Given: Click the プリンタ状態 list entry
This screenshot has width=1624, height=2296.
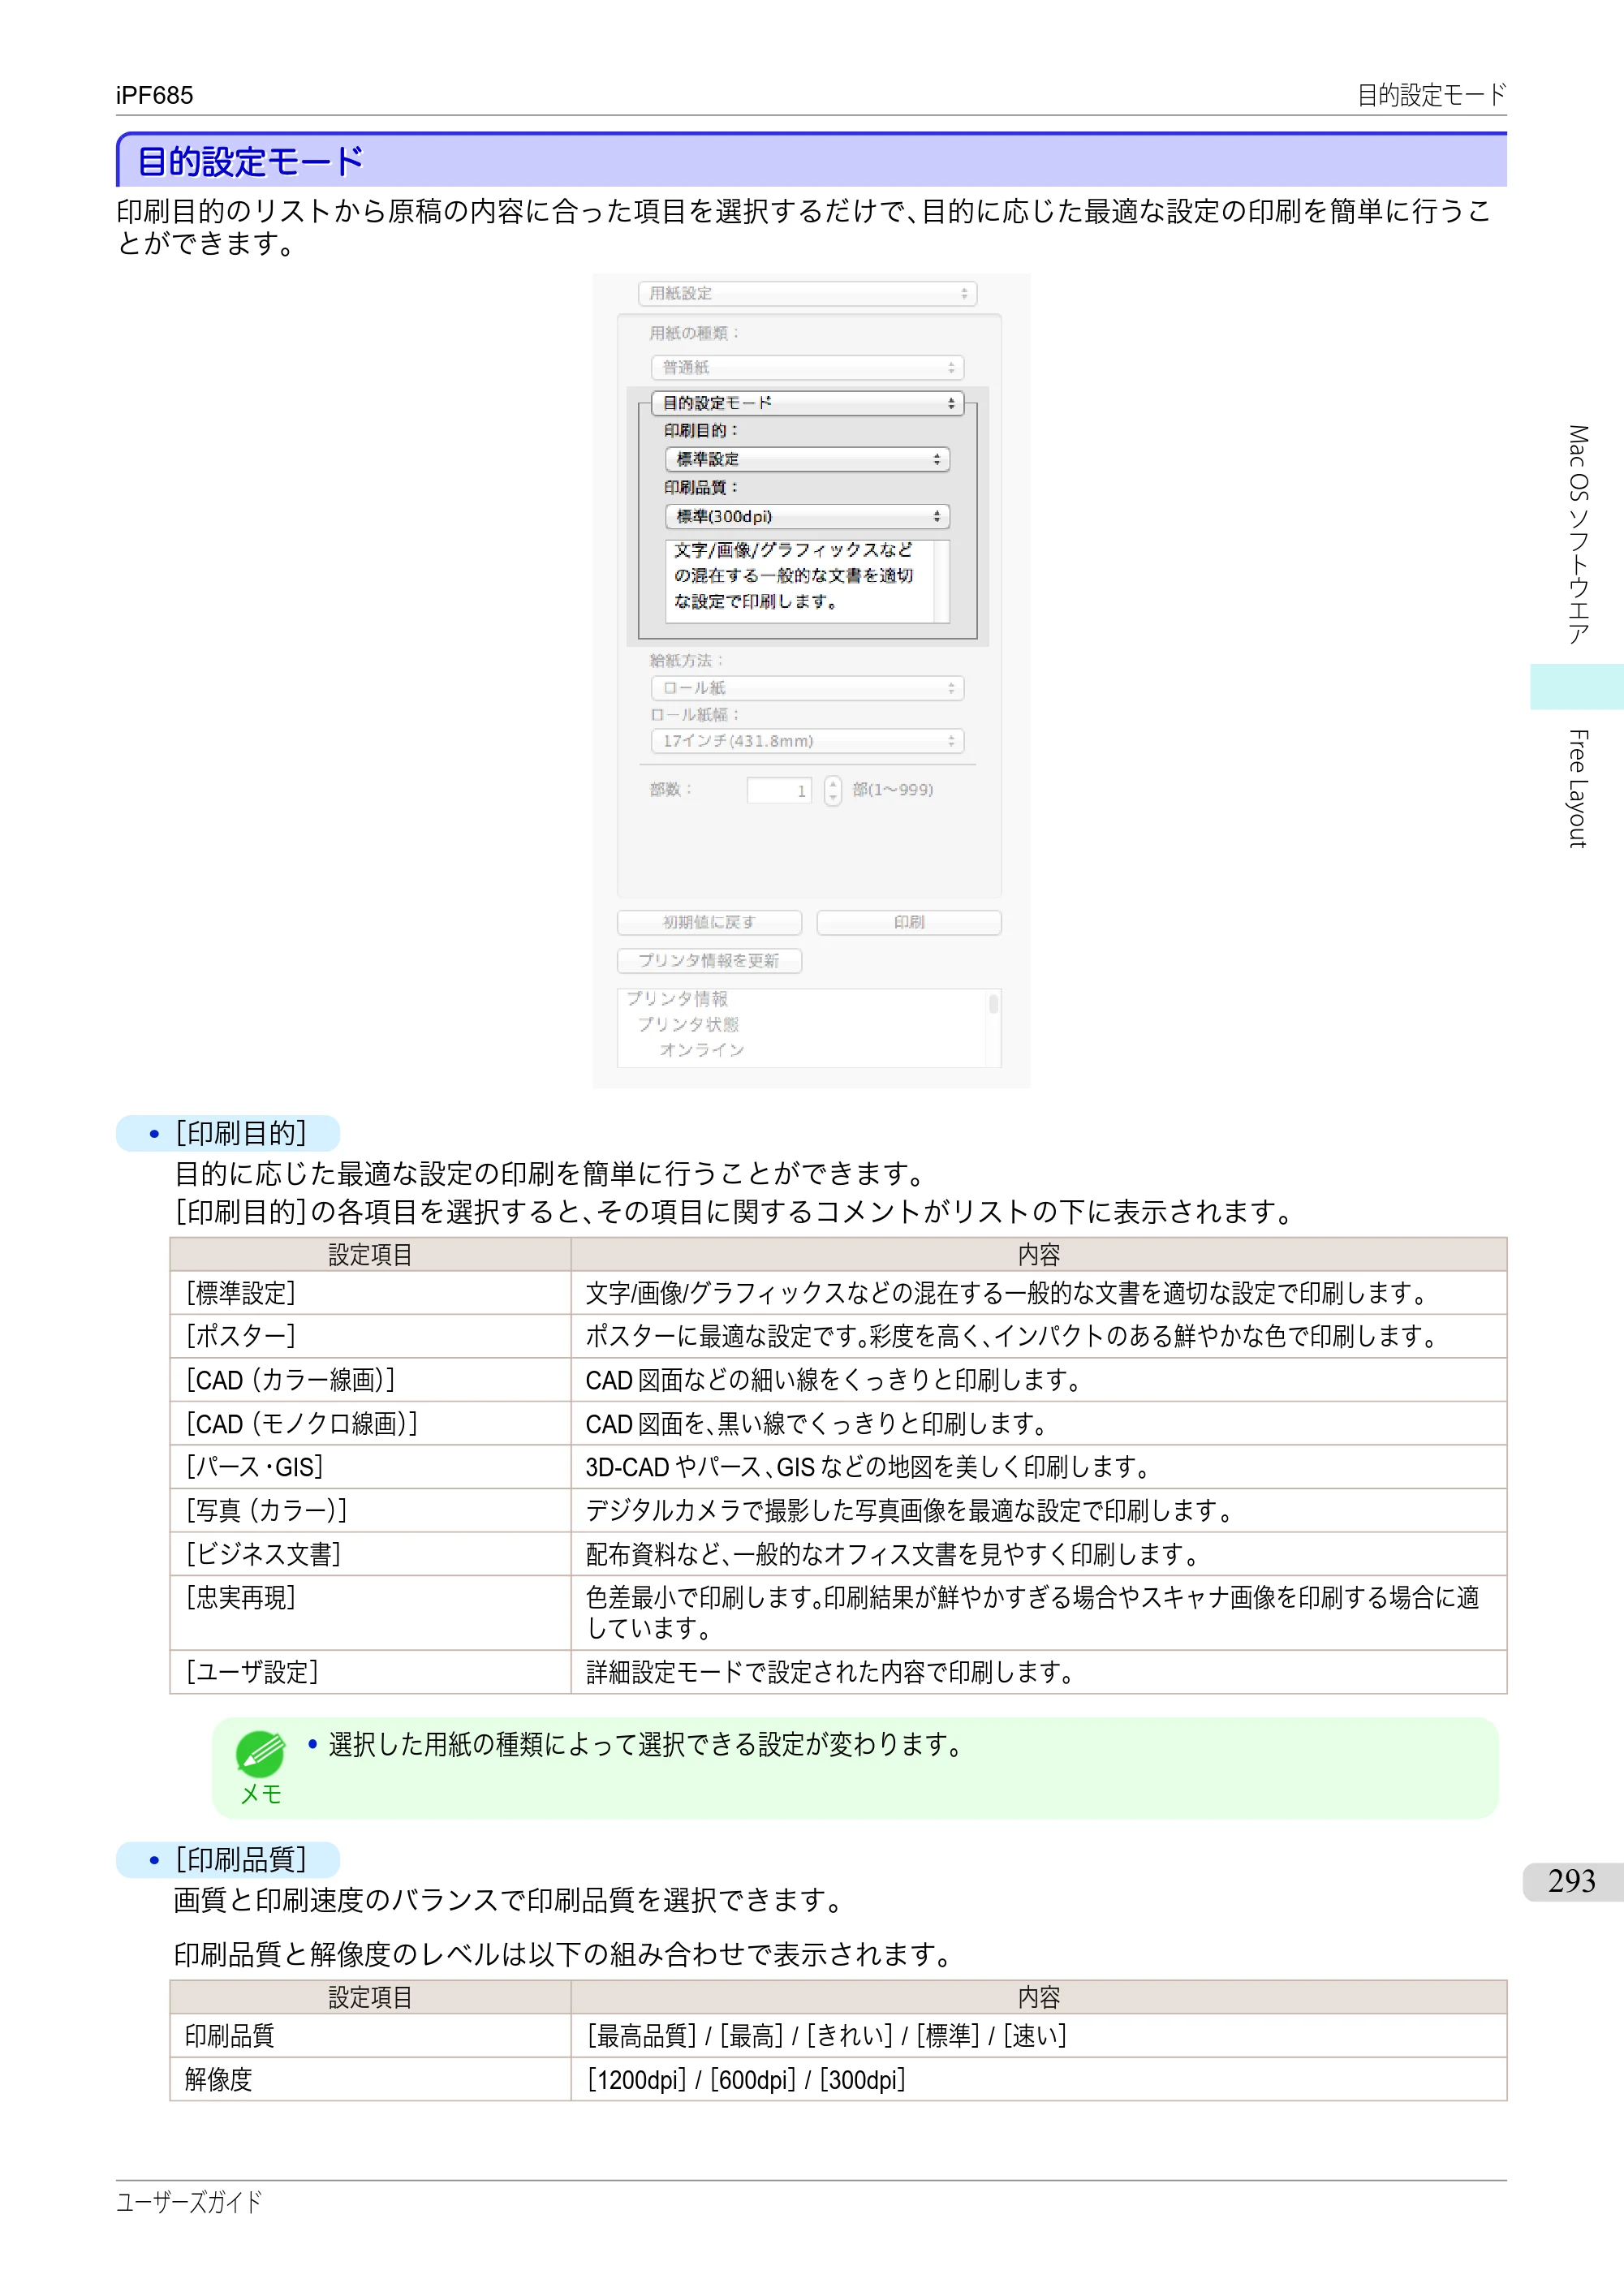Looking at the screenshot, I should pyautogui.click(x=689, y=1024).
